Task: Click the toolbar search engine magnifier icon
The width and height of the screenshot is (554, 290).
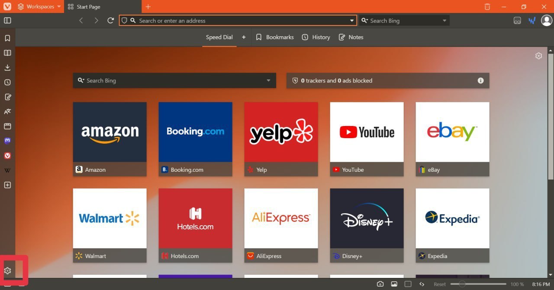Action: 364,20
